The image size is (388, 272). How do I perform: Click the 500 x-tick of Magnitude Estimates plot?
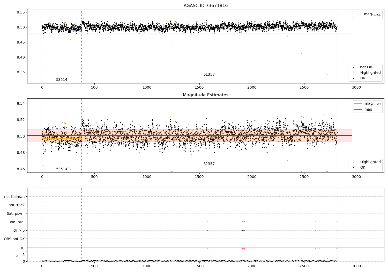pyautogui.click(x=94, y=177)
